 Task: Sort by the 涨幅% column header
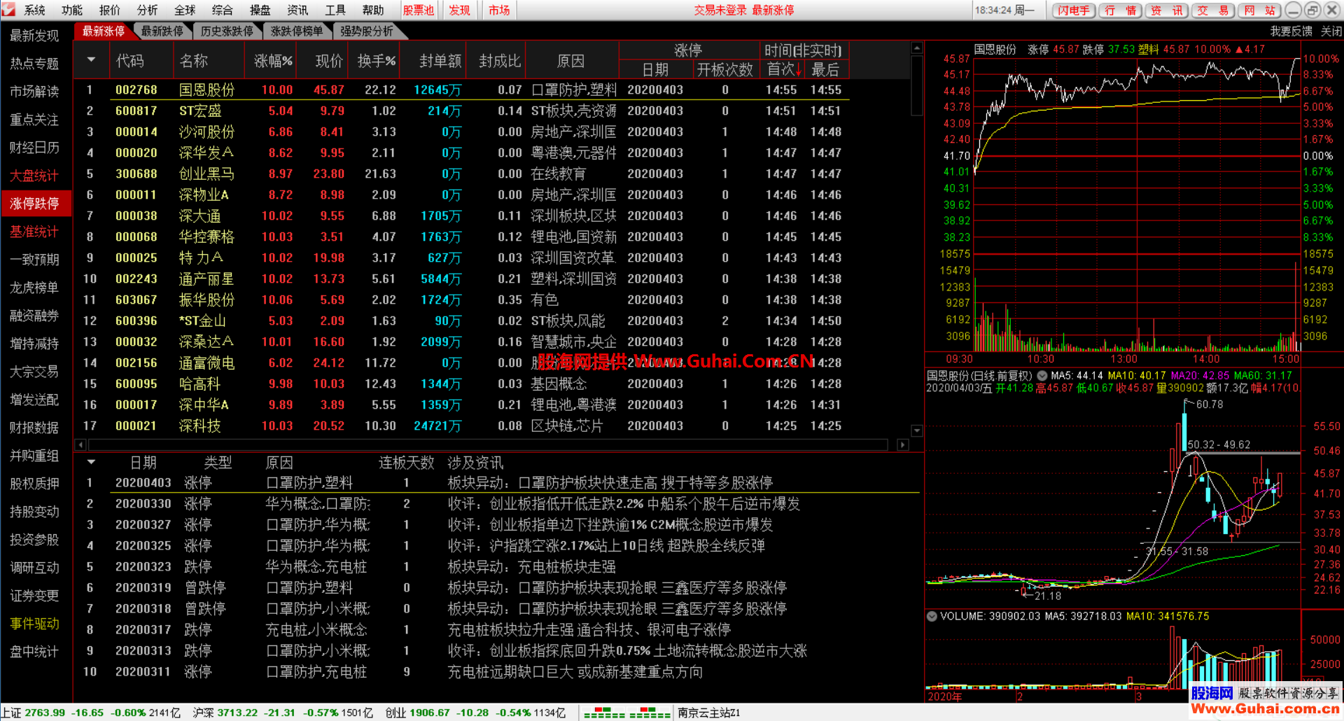[272, 61]
